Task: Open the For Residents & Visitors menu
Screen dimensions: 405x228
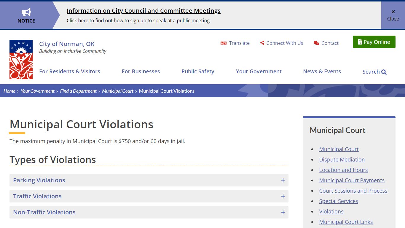Action: pyautogui.click(x=70, y=71)
